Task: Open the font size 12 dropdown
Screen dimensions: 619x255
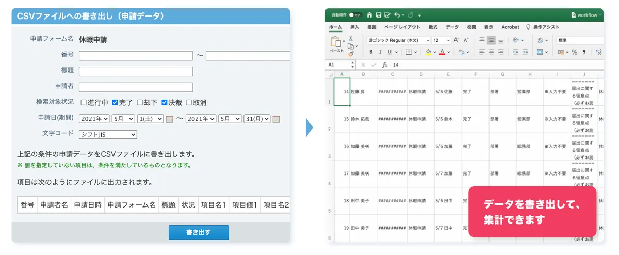Action: [x=442, y=40]
